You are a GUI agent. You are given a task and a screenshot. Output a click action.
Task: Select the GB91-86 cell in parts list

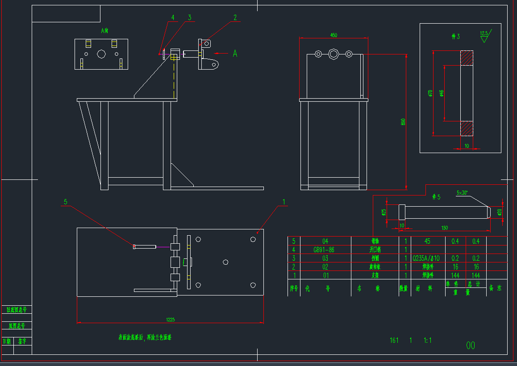pos(325,250)
